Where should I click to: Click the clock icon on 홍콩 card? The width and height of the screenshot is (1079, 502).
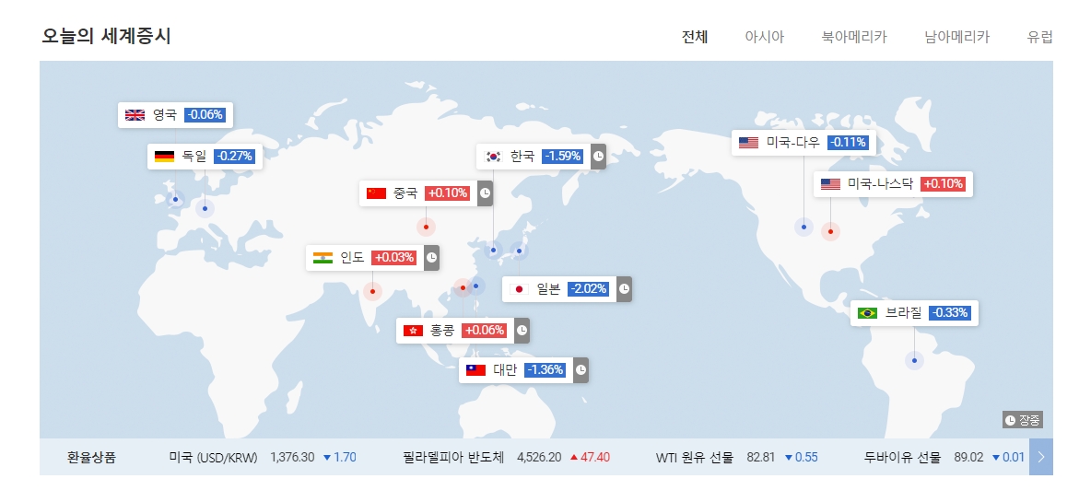(522, 331)
